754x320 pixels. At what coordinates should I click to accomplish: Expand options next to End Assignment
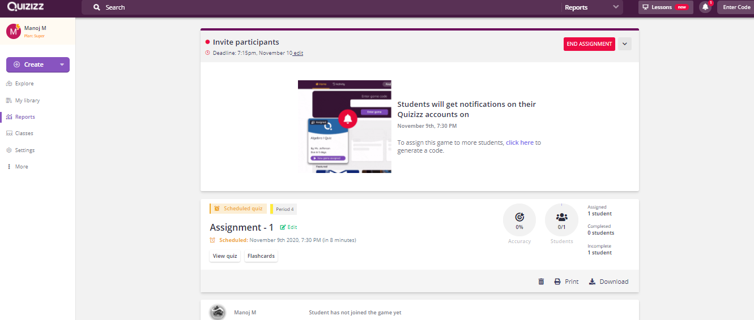tap(625, 44)
